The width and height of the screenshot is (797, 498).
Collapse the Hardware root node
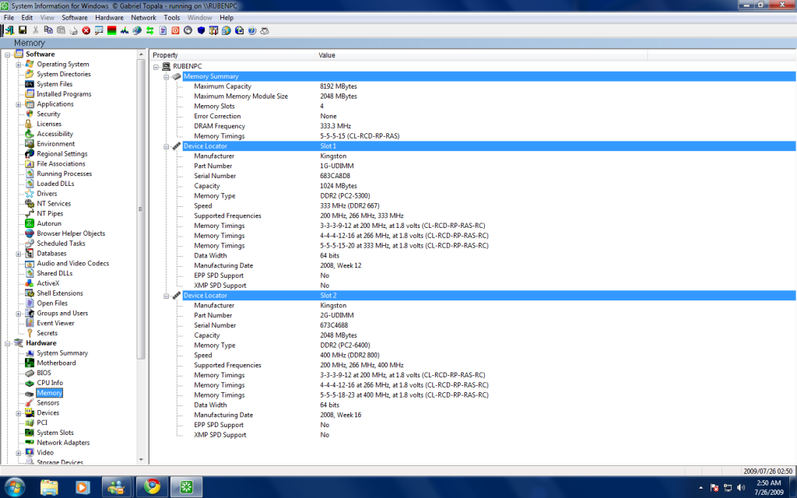click(x=8, y=343)
